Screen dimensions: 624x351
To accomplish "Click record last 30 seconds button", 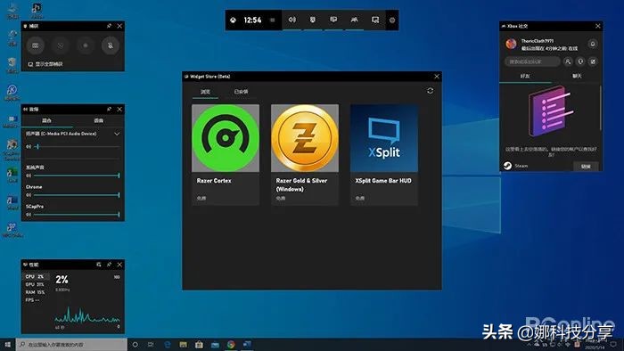I will (x=60, y=45).
